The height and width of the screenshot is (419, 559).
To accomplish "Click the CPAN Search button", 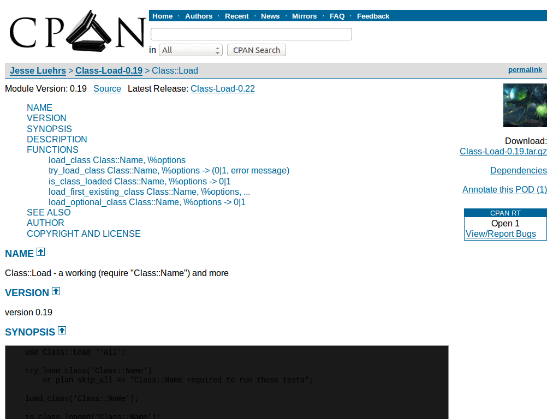I will point(257,50).
